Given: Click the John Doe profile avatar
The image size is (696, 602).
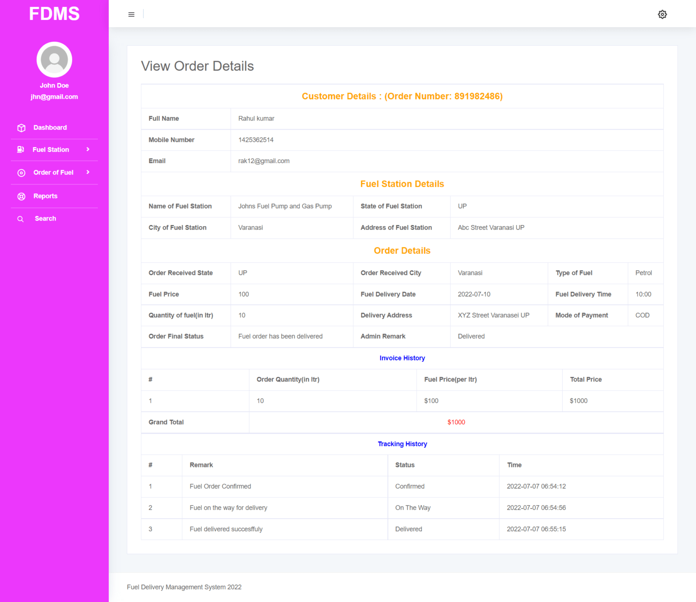Looking at the screenshot, I should coord(54,59).
